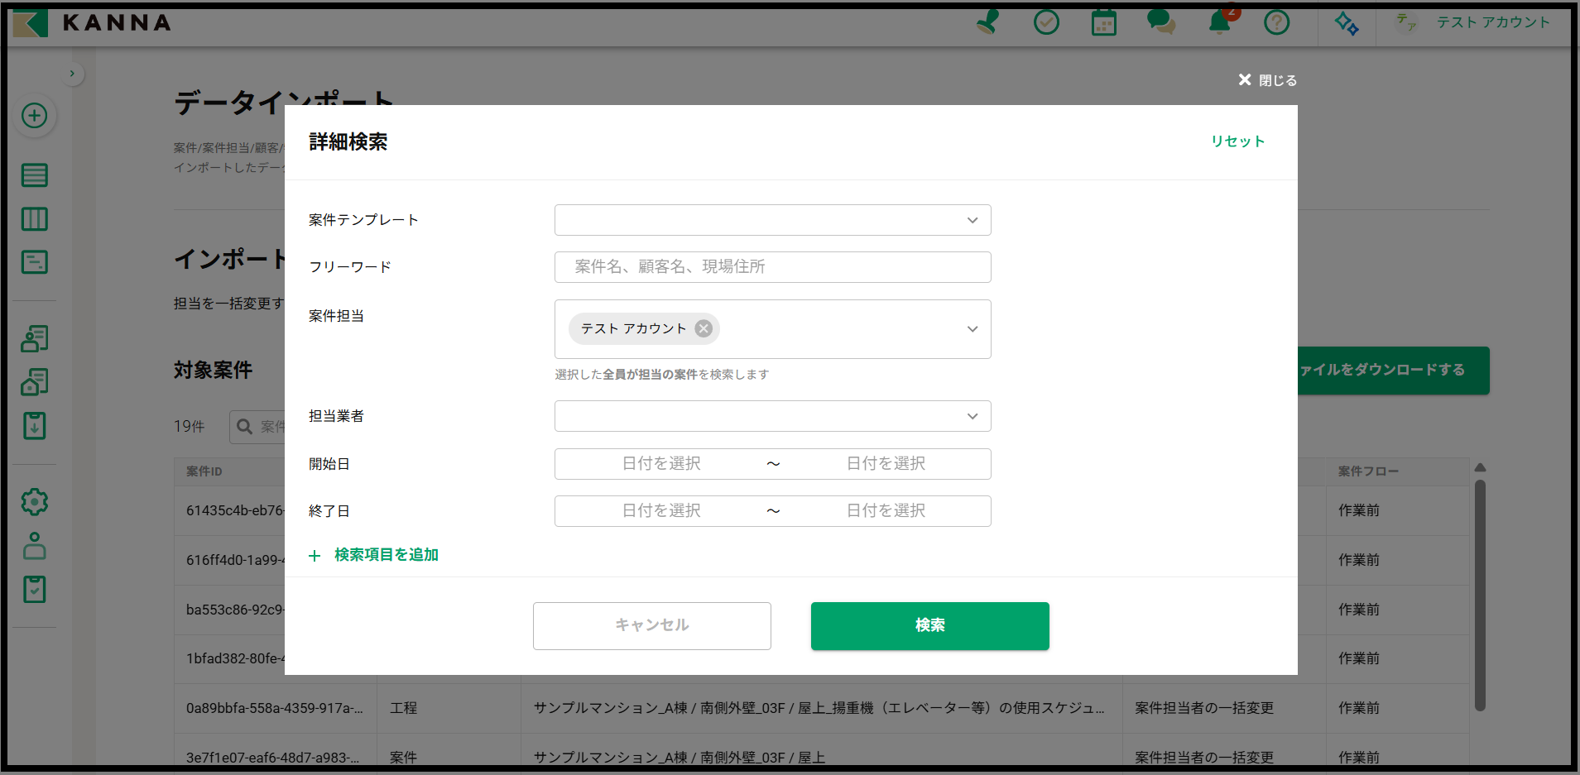Open the 案件担当 dropdown arrow

[972, 329]
